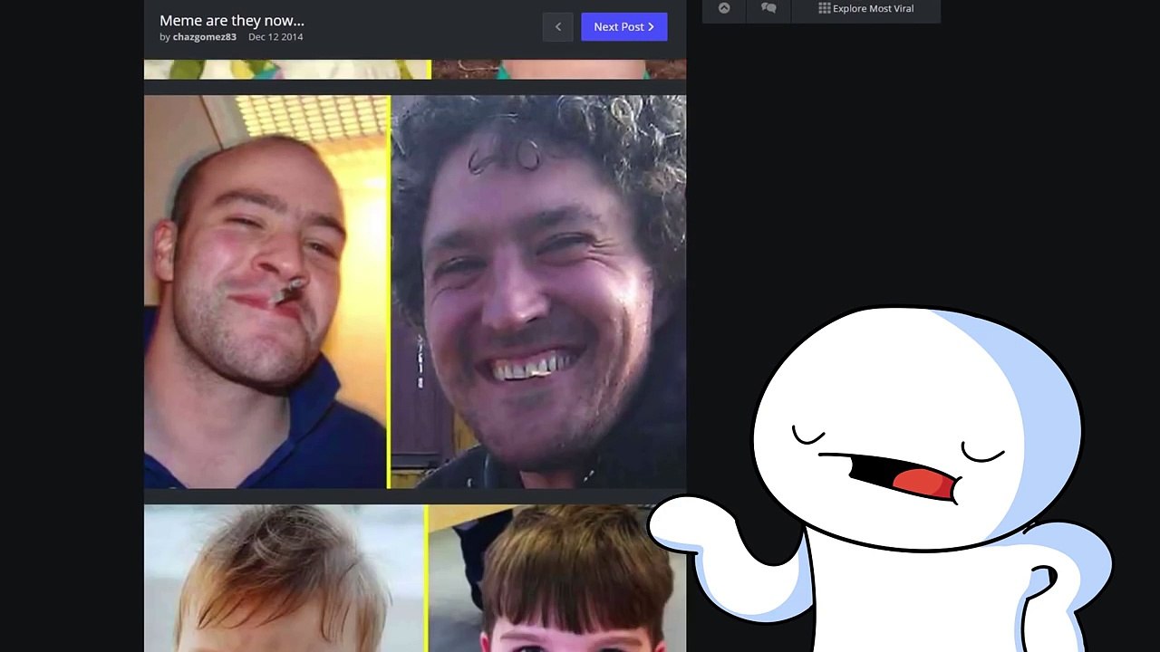This screenshot has width=1160, height=652.
Task: Click the Dec 12 2014 post date
Action: 275,37
